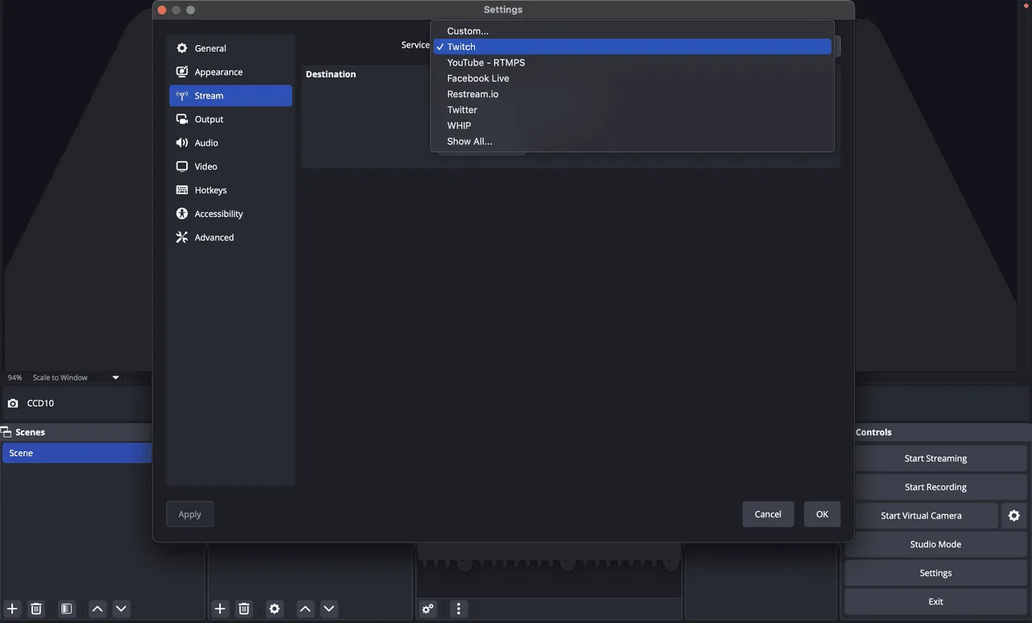
Task: Open source properties gear icon
Action: click(275, 608)
